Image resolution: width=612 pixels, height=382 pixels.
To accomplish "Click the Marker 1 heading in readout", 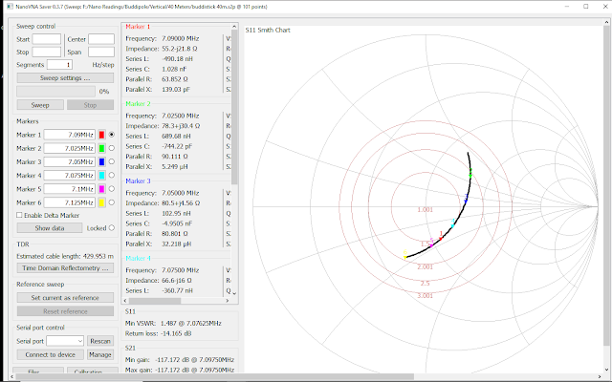I will pos(138,27).
